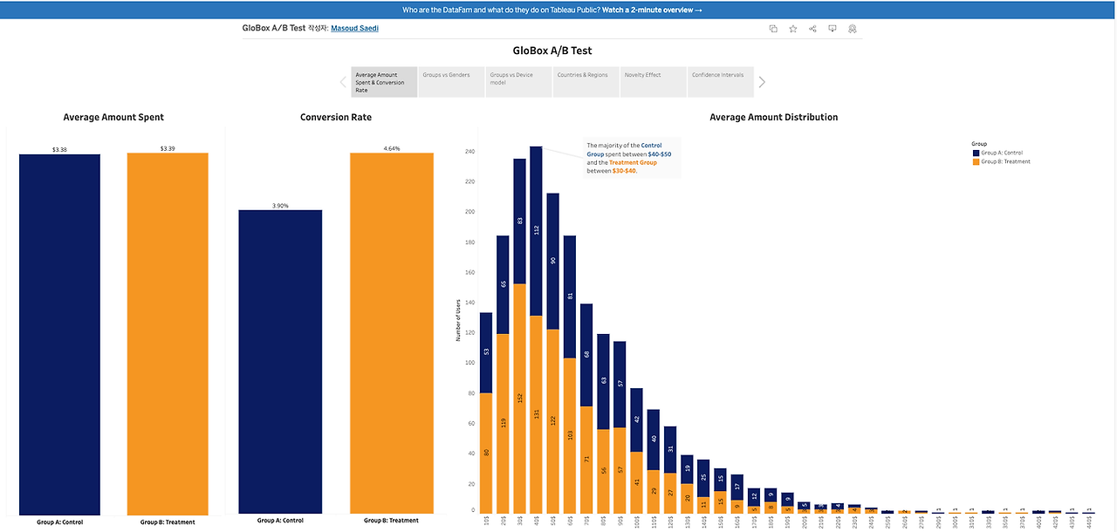Select navy bar segment labeled 53

(x=486, y=352)
